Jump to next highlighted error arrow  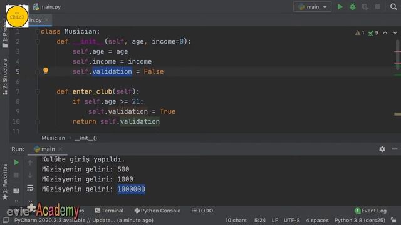click(395, 32)
